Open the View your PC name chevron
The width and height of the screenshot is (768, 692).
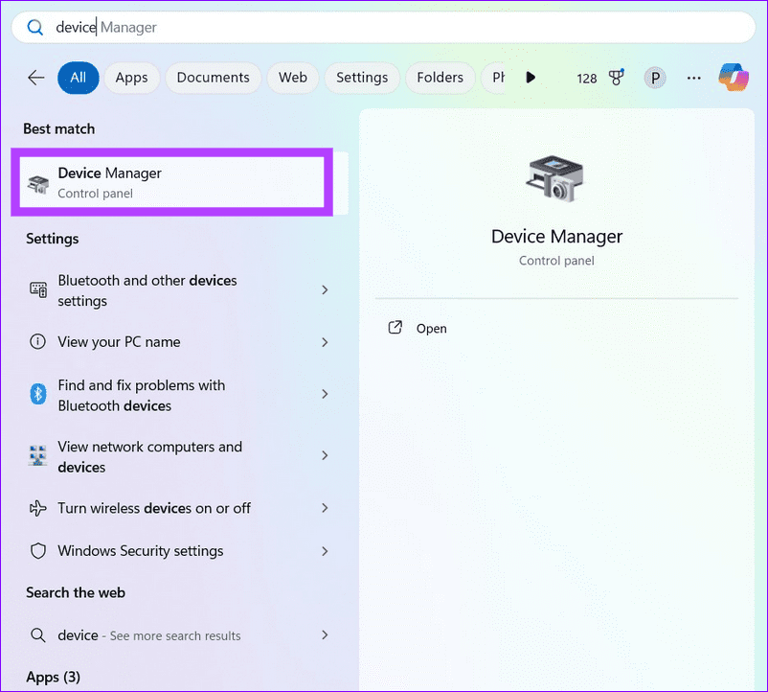click(325, 342)
